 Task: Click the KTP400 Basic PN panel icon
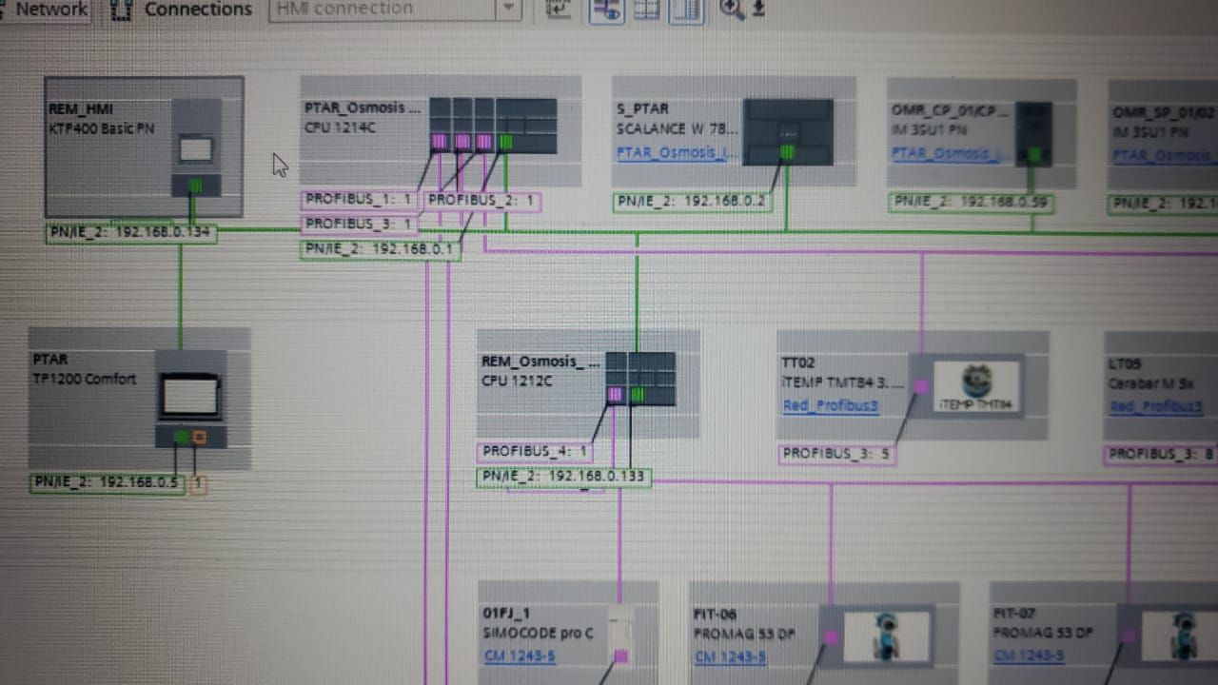click(196, 149)
